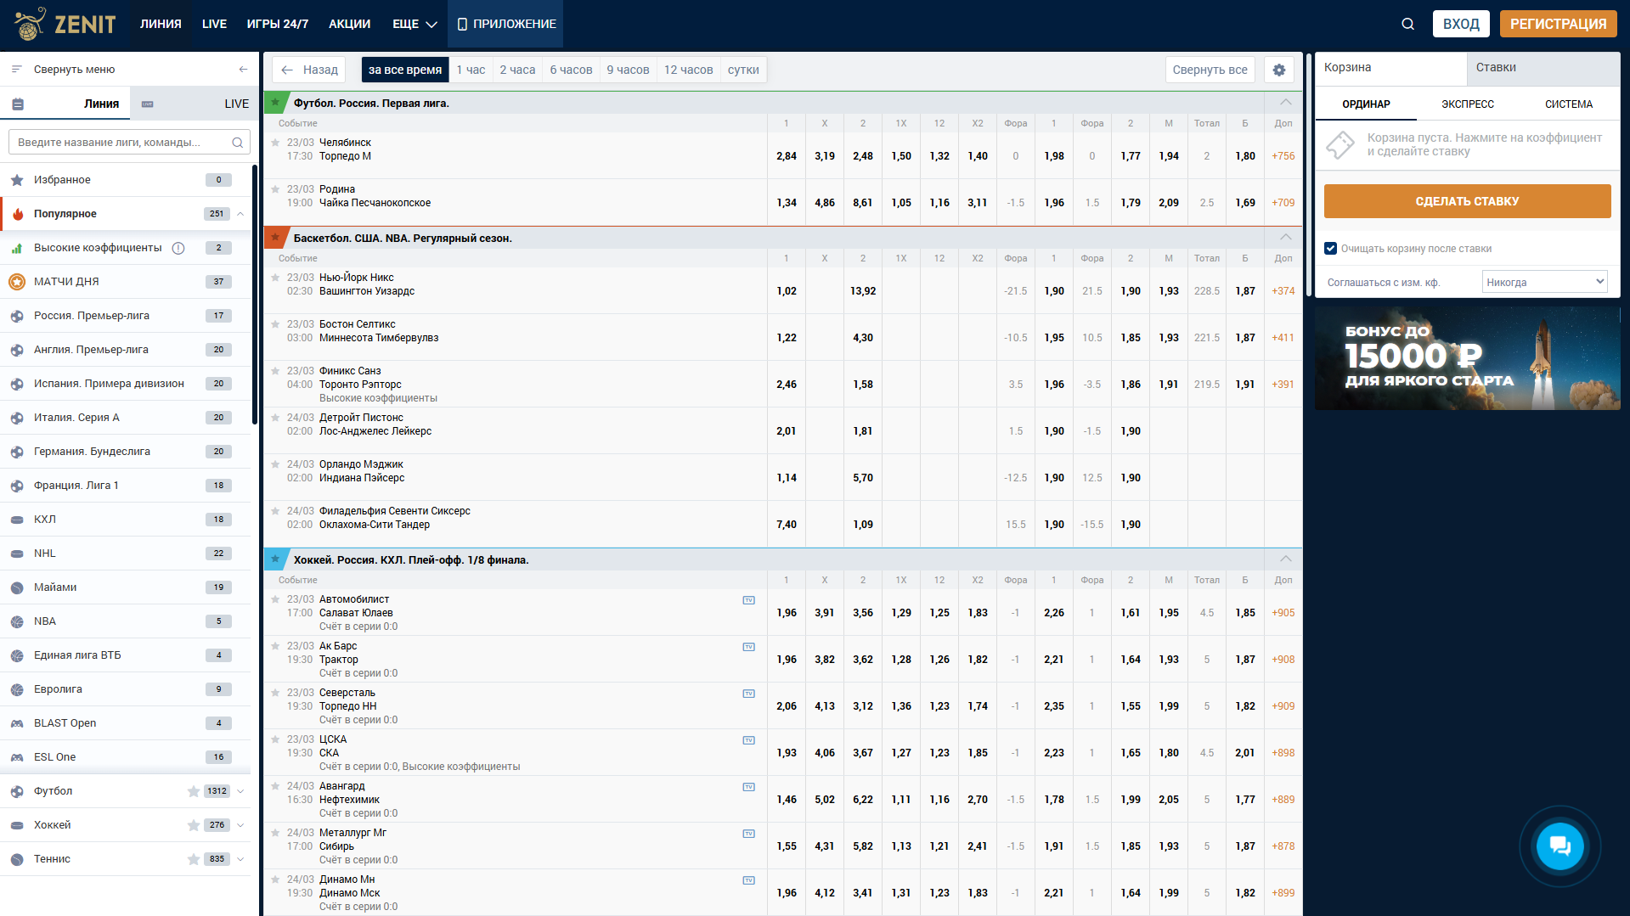Click the ZENIT logo
The width and height of the screenshot is (1630, 916).
(x=65, y=24)
